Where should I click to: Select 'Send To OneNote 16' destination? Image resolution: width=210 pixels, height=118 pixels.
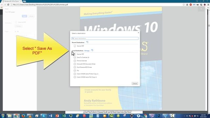83,57
